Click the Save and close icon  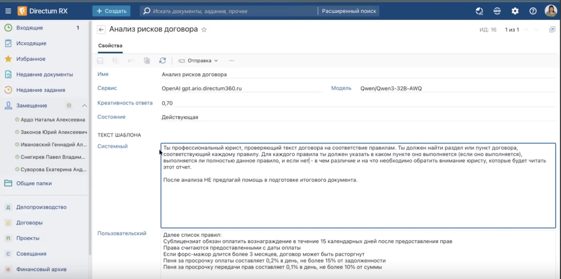116,61
